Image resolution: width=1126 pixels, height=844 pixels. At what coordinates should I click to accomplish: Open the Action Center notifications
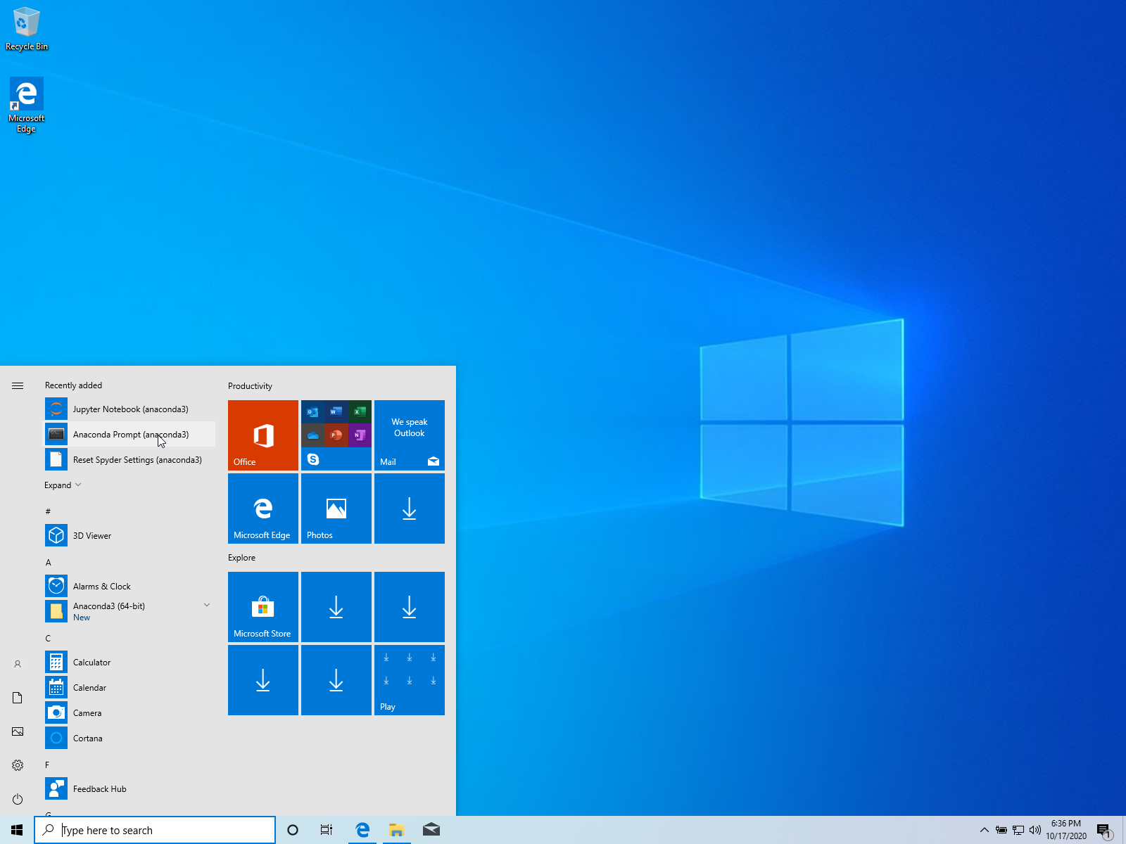coord(1105,830)
